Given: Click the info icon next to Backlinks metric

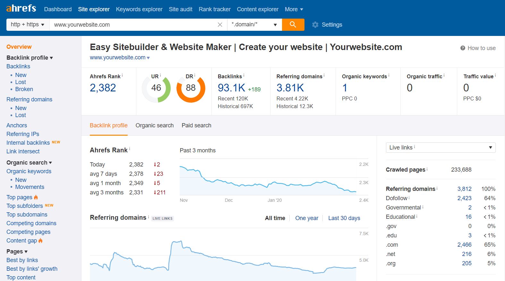Looking at the screenshot, I should [x=244, y=75].
